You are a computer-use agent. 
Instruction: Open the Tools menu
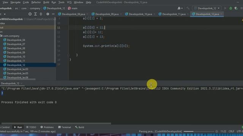(x=62, y=2)
